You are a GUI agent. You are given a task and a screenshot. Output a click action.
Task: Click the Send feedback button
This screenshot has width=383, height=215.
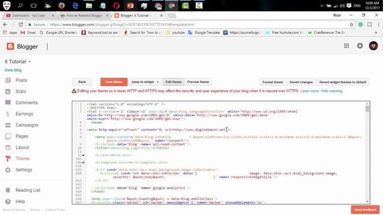pos(365,210)
